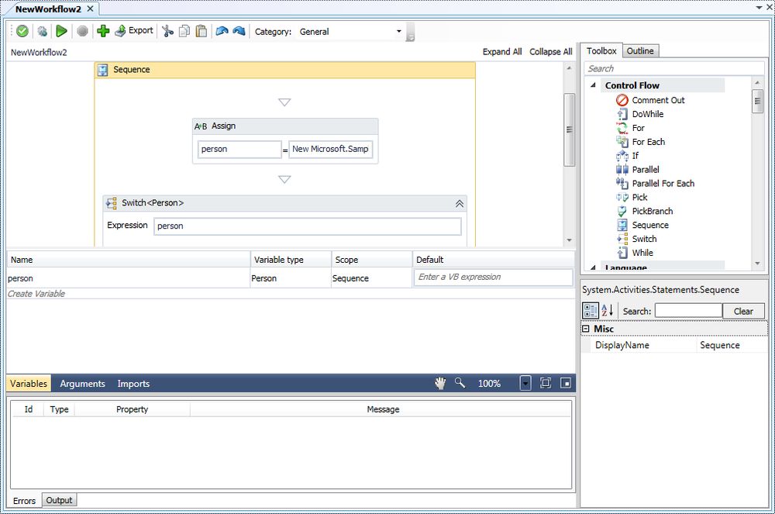Click the Toolbox Search field

[x=673, y=68]
